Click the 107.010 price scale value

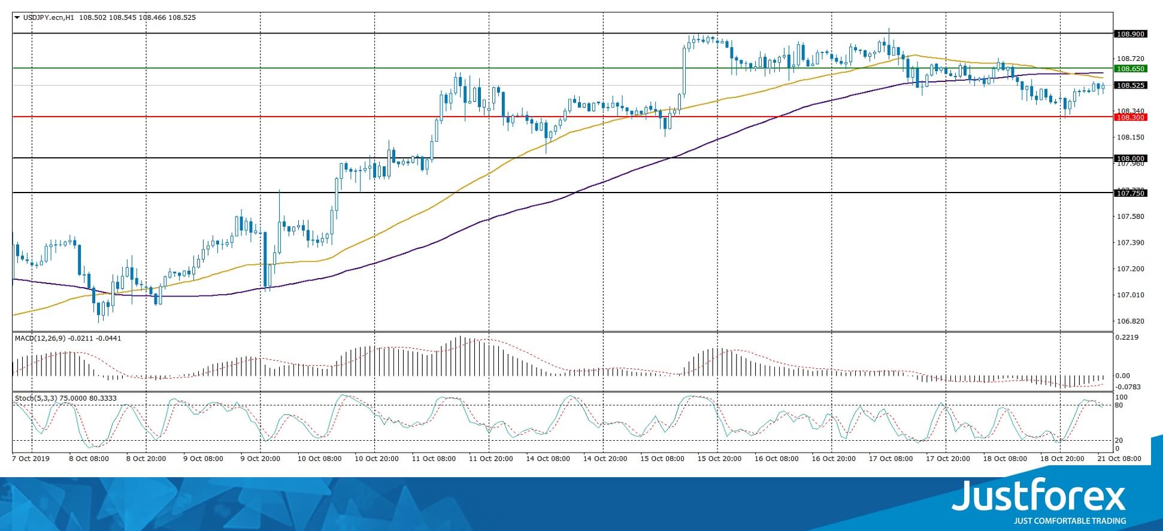1131,295
